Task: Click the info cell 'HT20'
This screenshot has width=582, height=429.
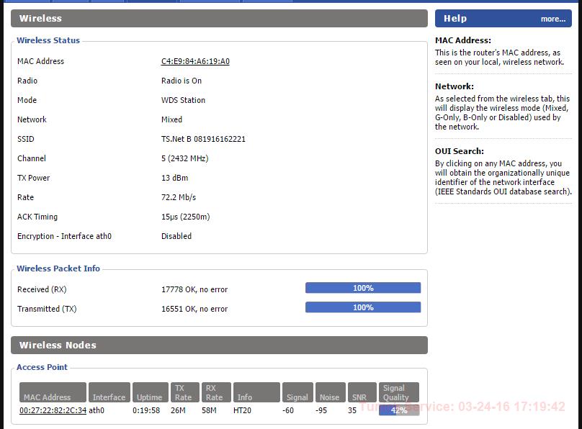Action: tap(242, 410)
